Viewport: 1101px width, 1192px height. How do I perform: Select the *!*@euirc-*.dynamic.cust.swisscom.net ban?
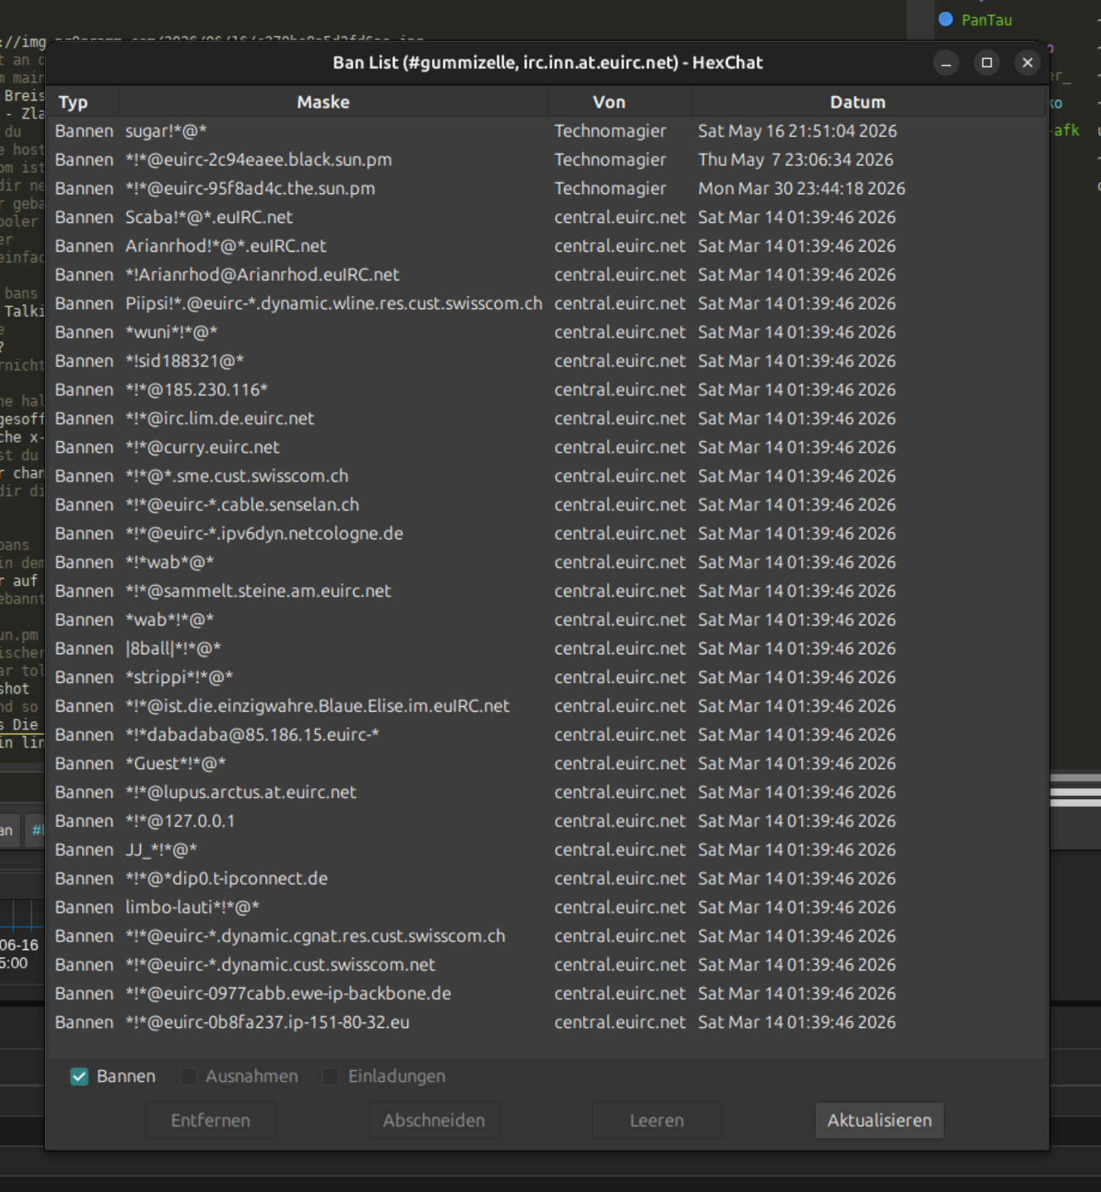[x=280, y=964]
